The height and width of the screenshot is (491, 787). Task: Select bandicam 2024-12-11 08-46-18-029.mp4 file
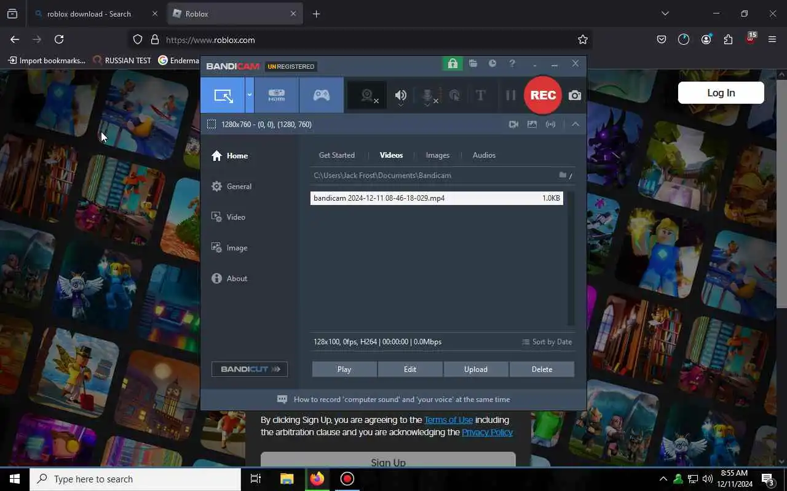[437, 198]
